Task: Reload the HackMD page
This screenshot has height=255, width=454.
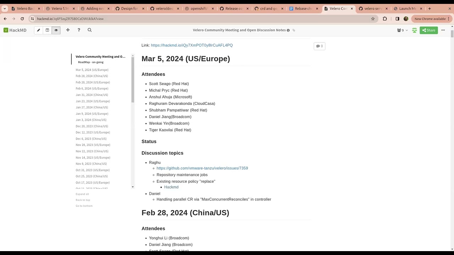Action: click(22, 19)
